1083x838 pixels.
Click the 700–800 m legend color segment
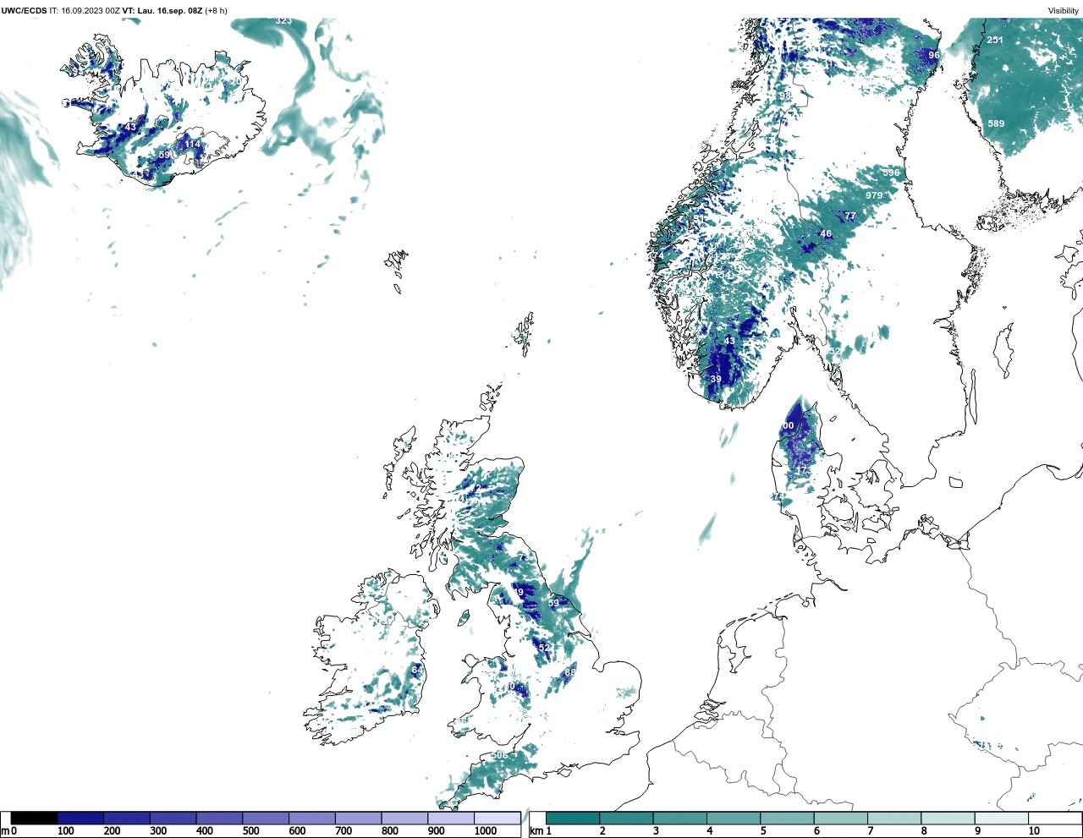click(x=358, y=818)
